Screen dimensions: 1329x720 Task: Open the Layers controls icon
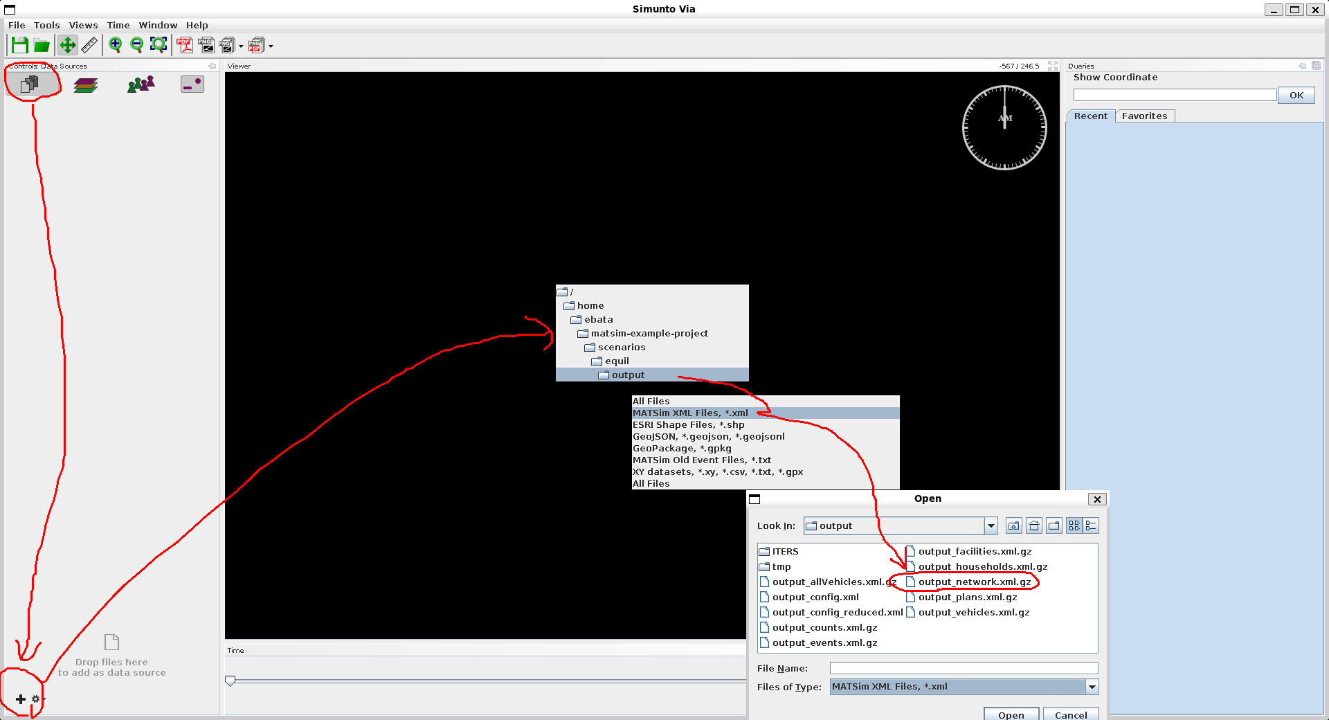click(x=86, y=85)
